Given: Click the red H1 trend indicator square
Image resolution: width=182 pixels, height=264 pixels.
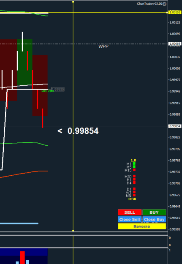Looking at the screenshot, I should pyautogui.click(x=134, y=180).
